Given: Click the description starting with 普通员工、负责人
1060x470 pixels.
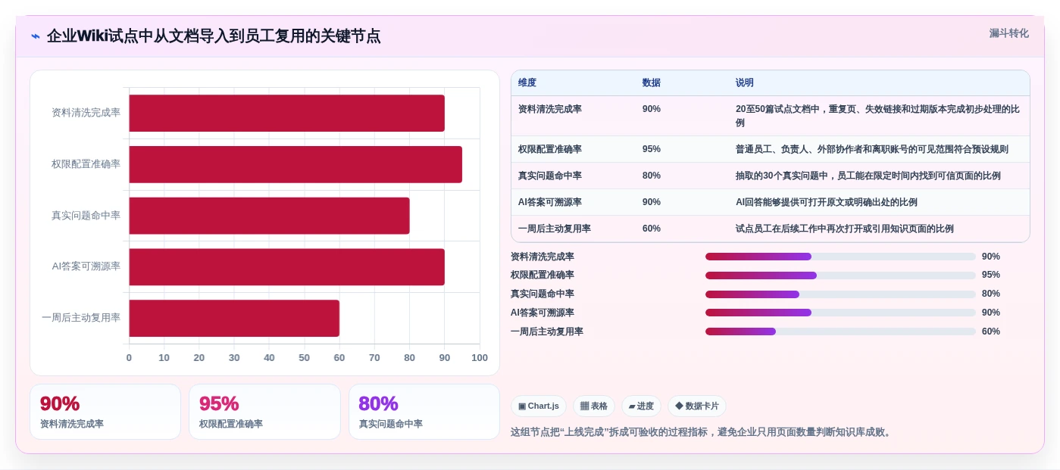Looking at the screenshot, I should click(x=872, y=149).
